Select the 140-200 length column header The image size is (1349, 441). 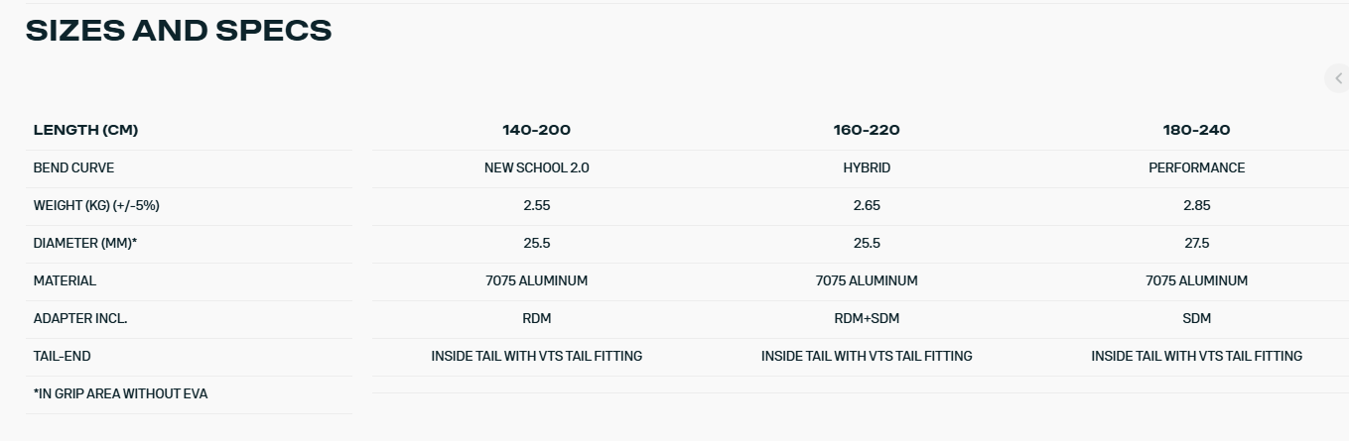(x=536, y=130)
